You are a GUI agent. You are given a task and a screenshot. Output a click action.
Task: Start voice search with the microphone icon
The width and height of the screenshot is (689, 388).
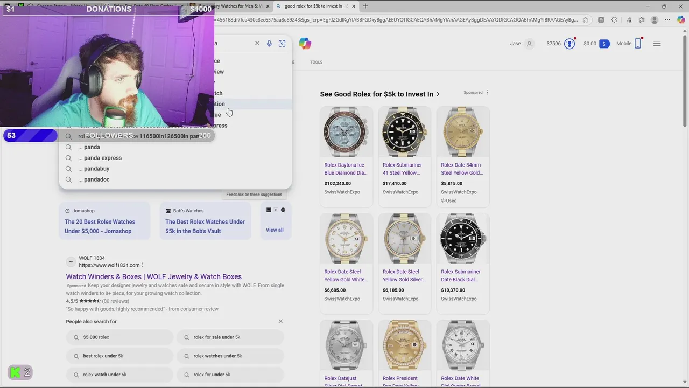pos(269,43)
